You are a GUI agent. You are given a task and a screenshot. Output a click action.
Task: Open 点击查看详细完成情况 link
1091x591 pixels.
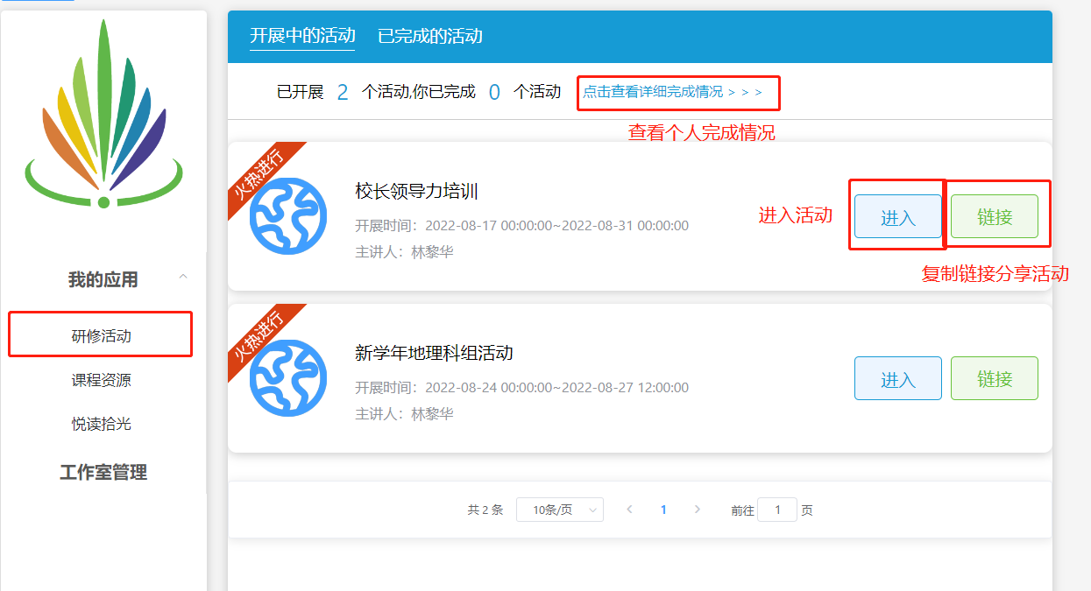click(672, 92)
